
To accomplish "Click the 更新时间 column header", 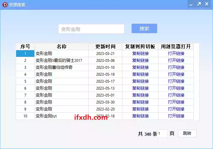I will [105, 47].
